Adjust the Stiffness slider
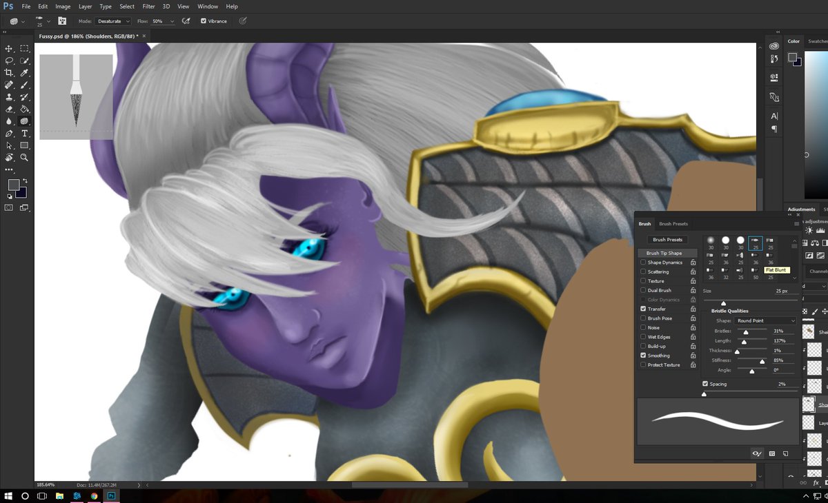This screenshot has height=503, width=828. coord(762,361)
